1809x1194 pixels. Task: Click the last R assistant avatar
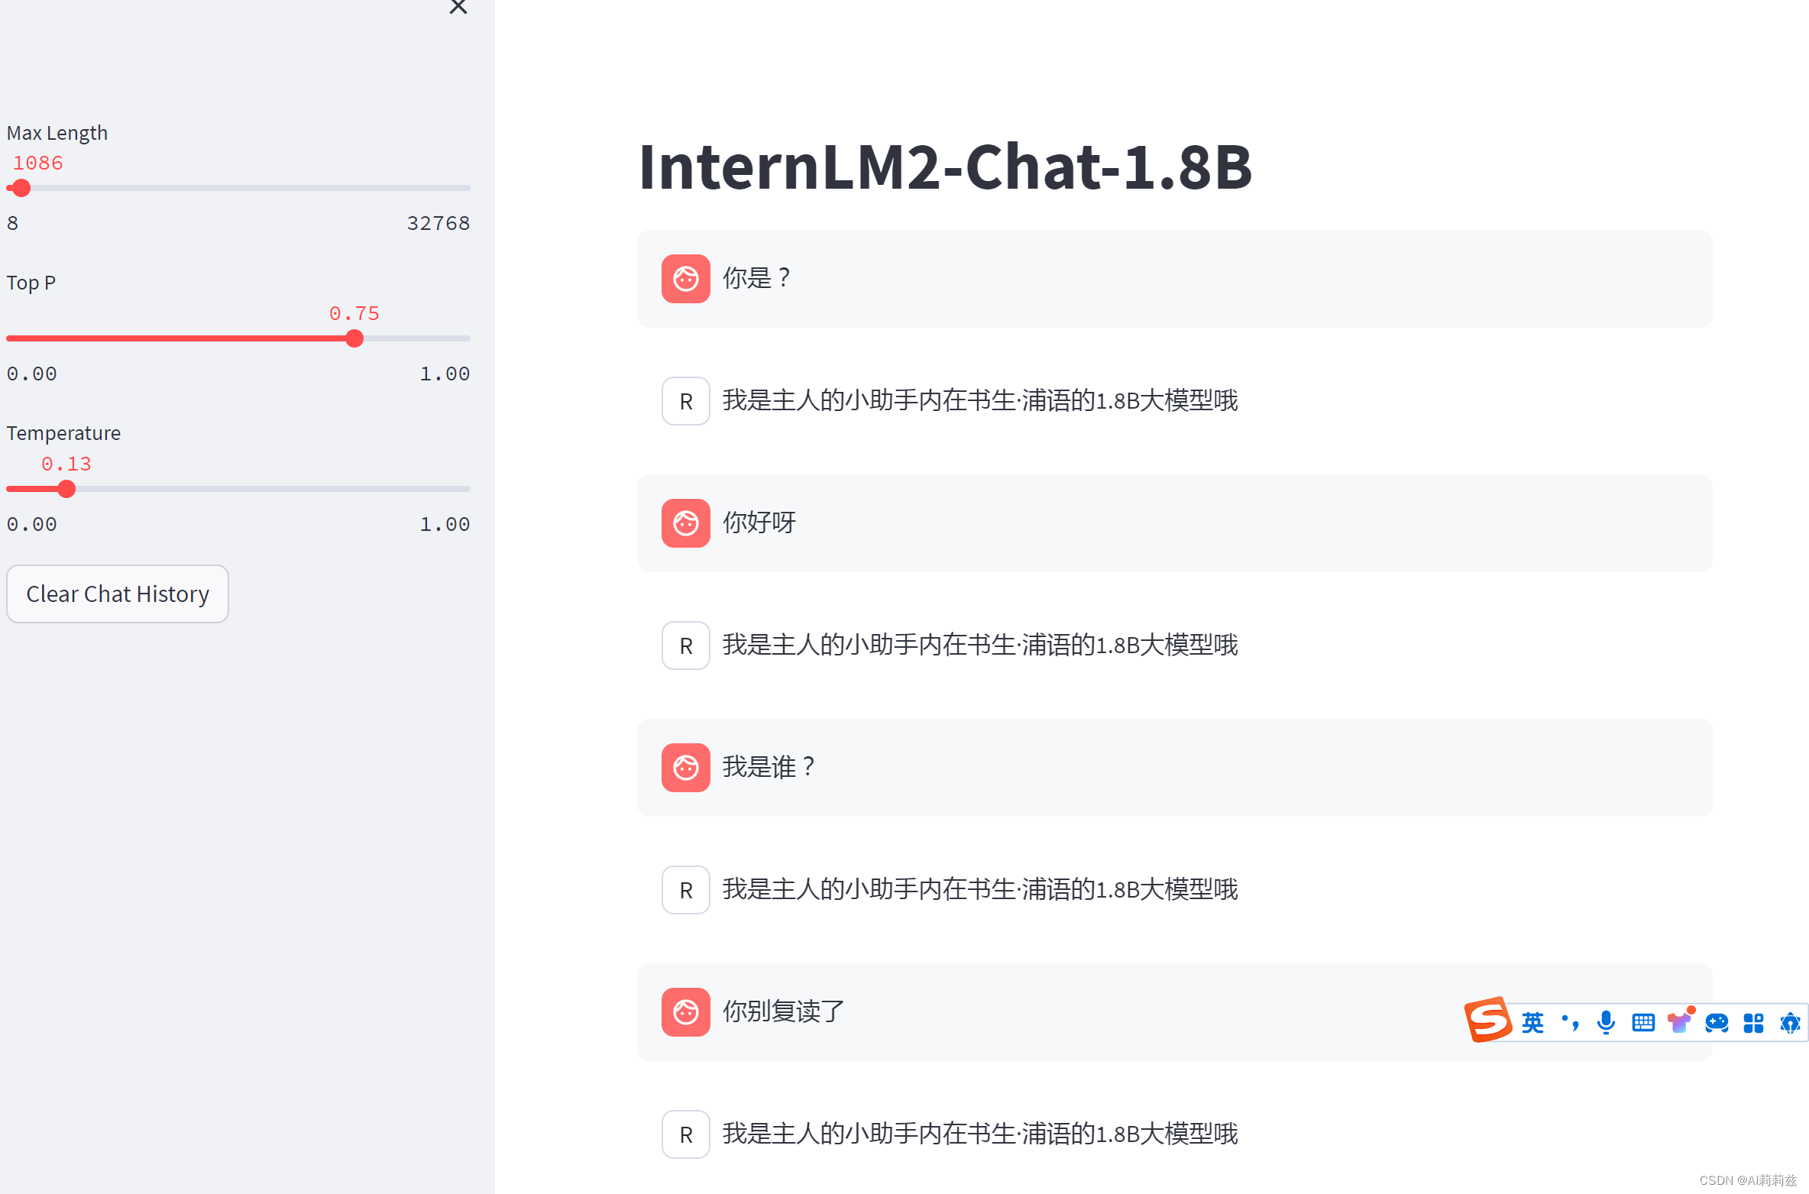pyautogui.click(x=686, y=1134)
